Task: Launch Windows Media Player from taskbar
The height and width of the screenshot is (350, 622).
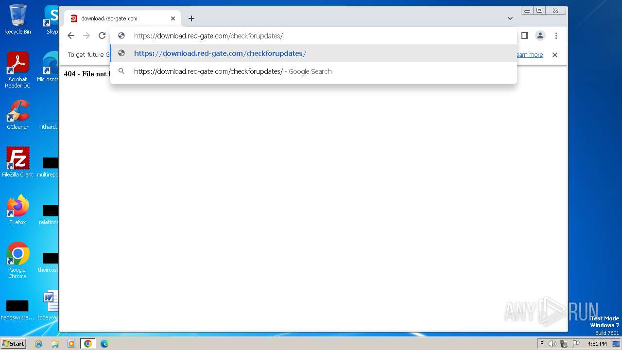Action: [x=71, y=344]
